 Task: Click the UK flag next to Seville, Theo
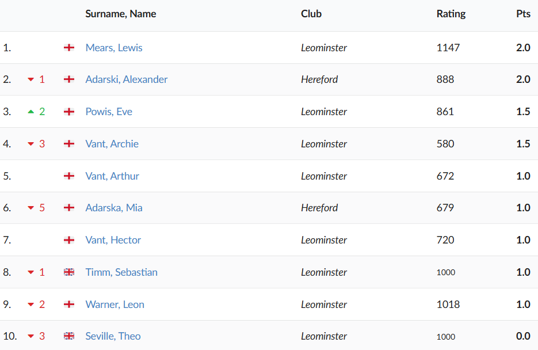coord(69,336)
